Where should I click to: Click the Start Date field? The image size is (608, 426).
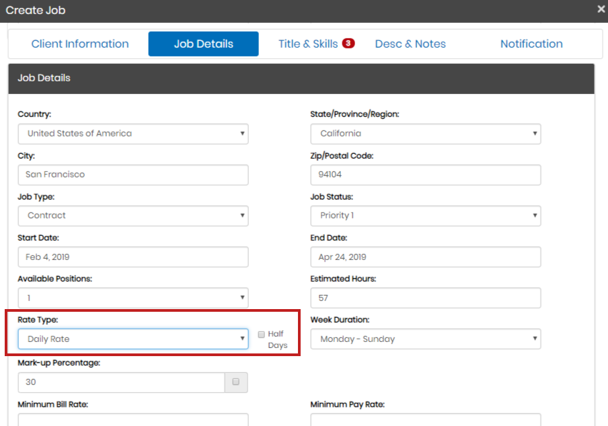tap(132, 257)
